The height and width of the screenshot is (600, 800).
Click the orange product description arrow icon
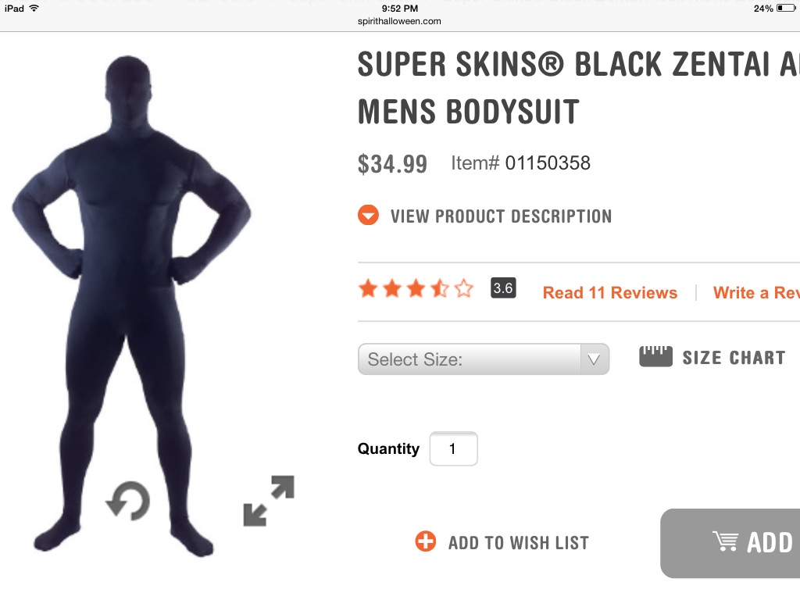369,215
